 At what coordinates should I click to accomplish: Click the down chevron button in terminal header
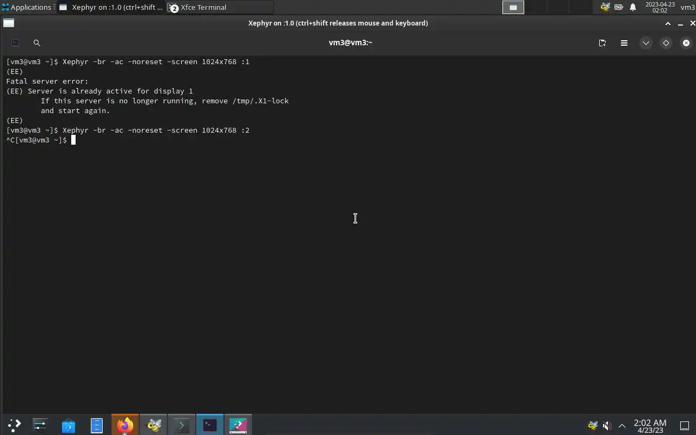(646, 43)
